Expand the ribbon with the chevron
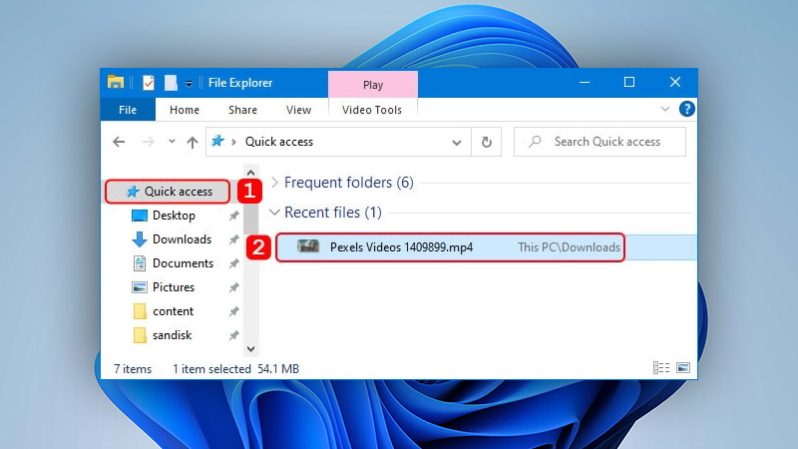Screen dimensions: 798x449 point(664,109)
